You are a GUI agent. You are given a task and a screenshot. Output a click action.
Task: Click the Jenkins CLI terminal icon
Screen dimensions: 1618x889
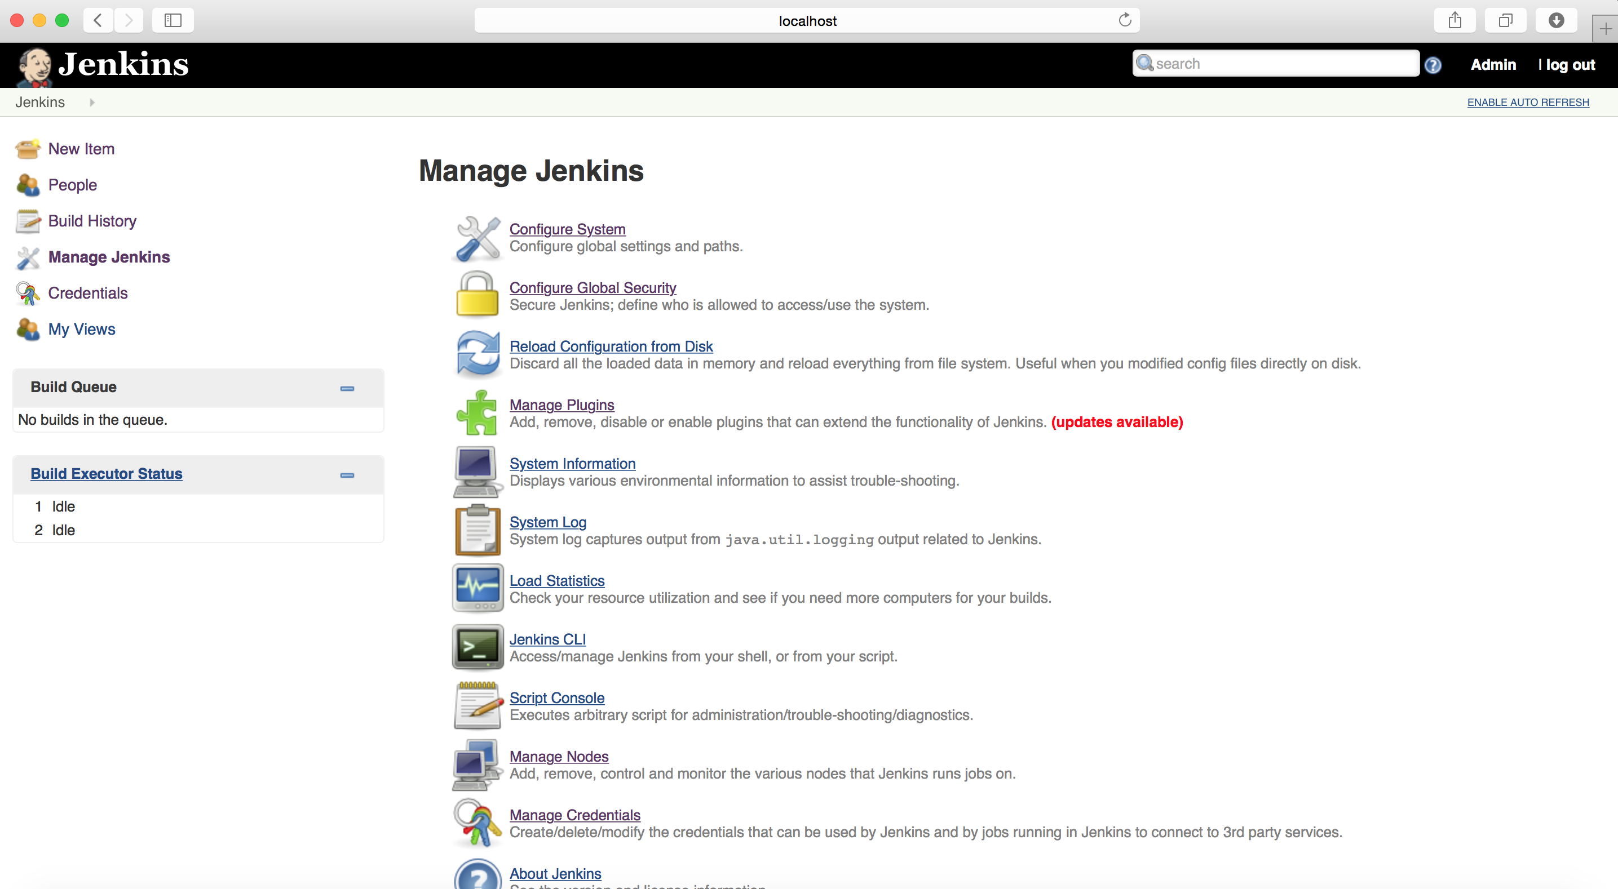(478, 647)
